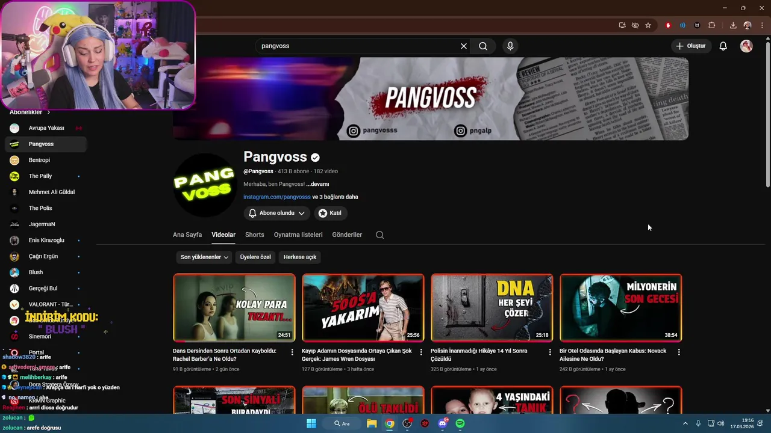
Task: Open YouTube account avatar menu
Action: 746,46
